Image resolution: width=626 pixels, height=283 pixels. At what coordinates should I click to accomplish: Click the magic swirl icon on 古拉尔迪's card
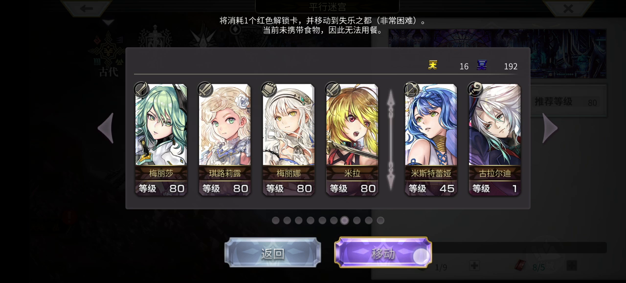point(475,89)
